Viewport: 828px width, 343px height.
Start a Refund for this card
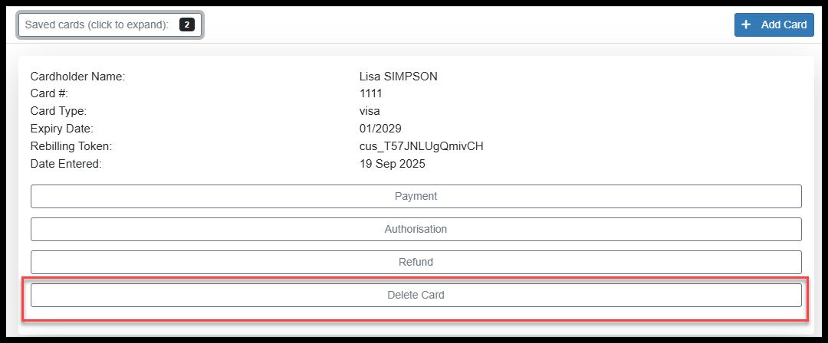click(x=416, y=262)
